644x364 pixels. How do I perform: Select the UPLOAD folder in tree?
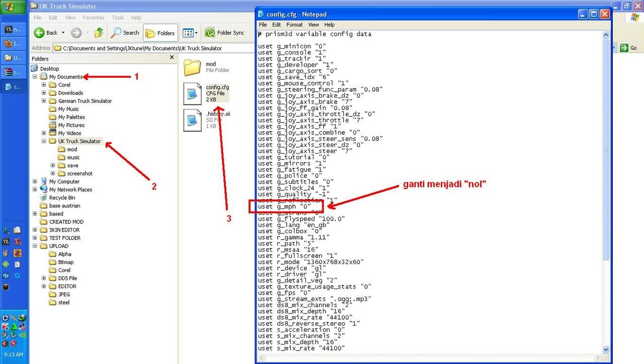coord(58,246)
